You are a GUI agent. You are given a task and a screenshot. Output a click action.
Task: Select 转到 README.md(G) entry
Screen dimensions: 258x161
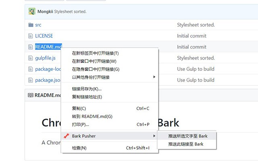pyautogui.click(x=110, y=116)
